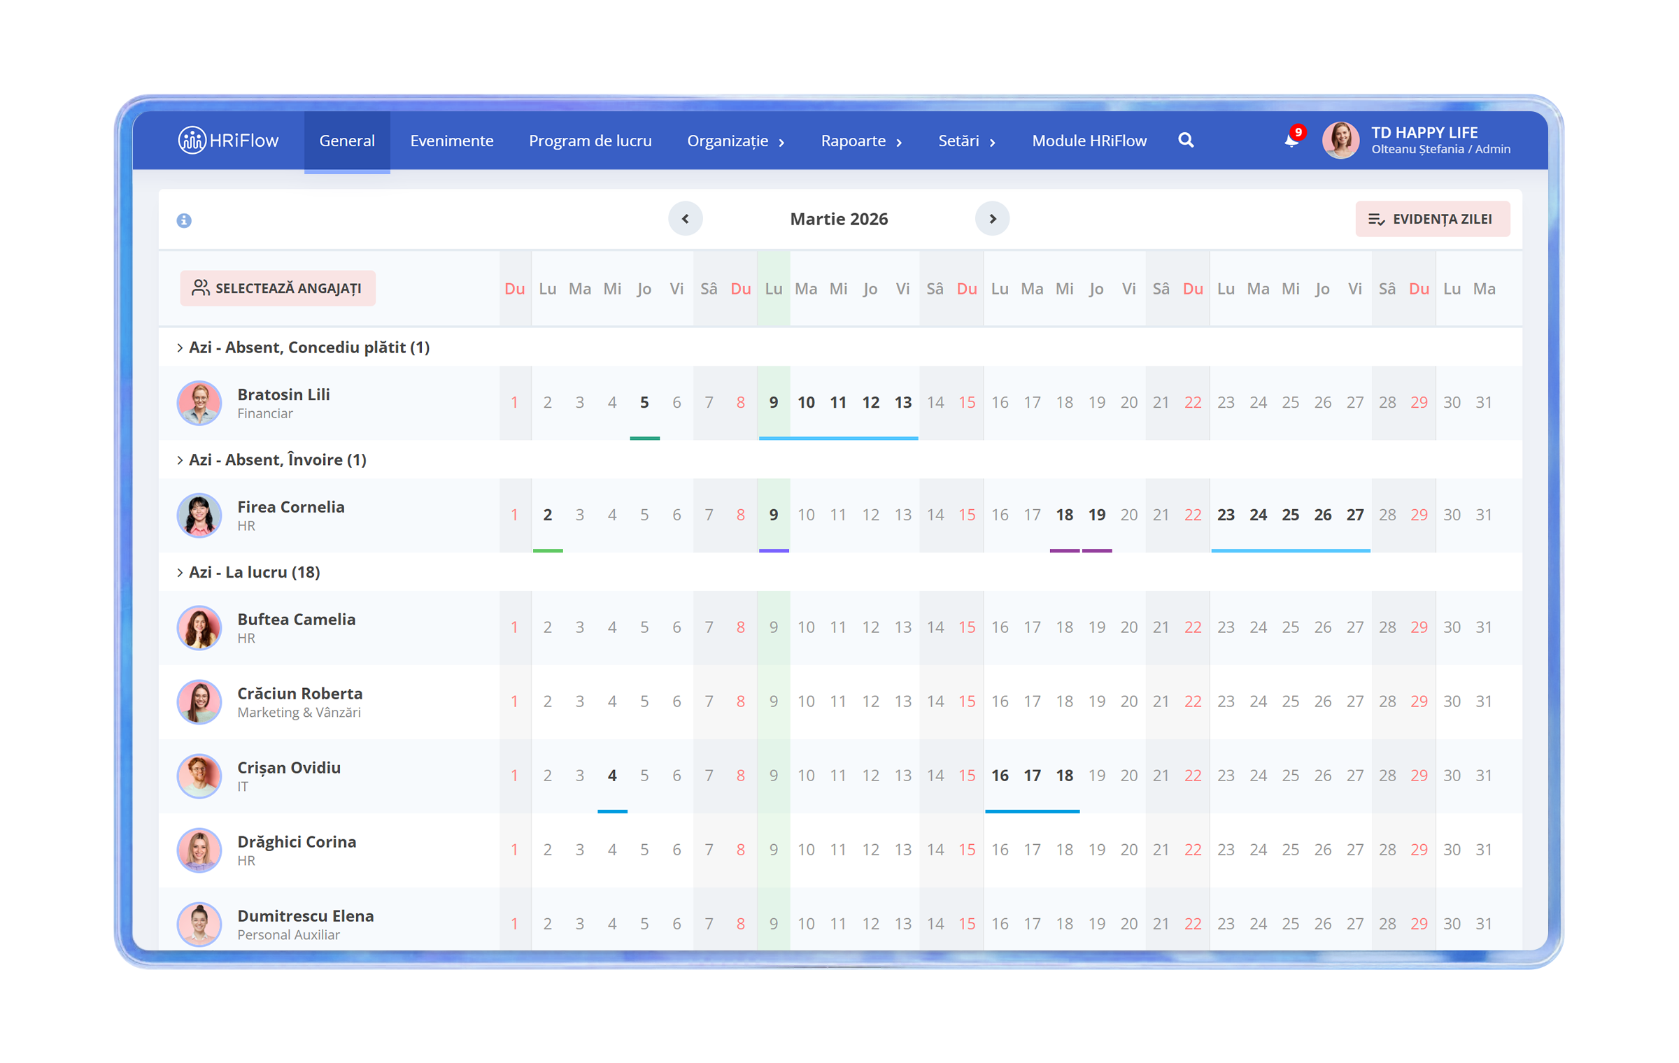Click day 27 in Dumitrescu Elena row

[1355, 924]
